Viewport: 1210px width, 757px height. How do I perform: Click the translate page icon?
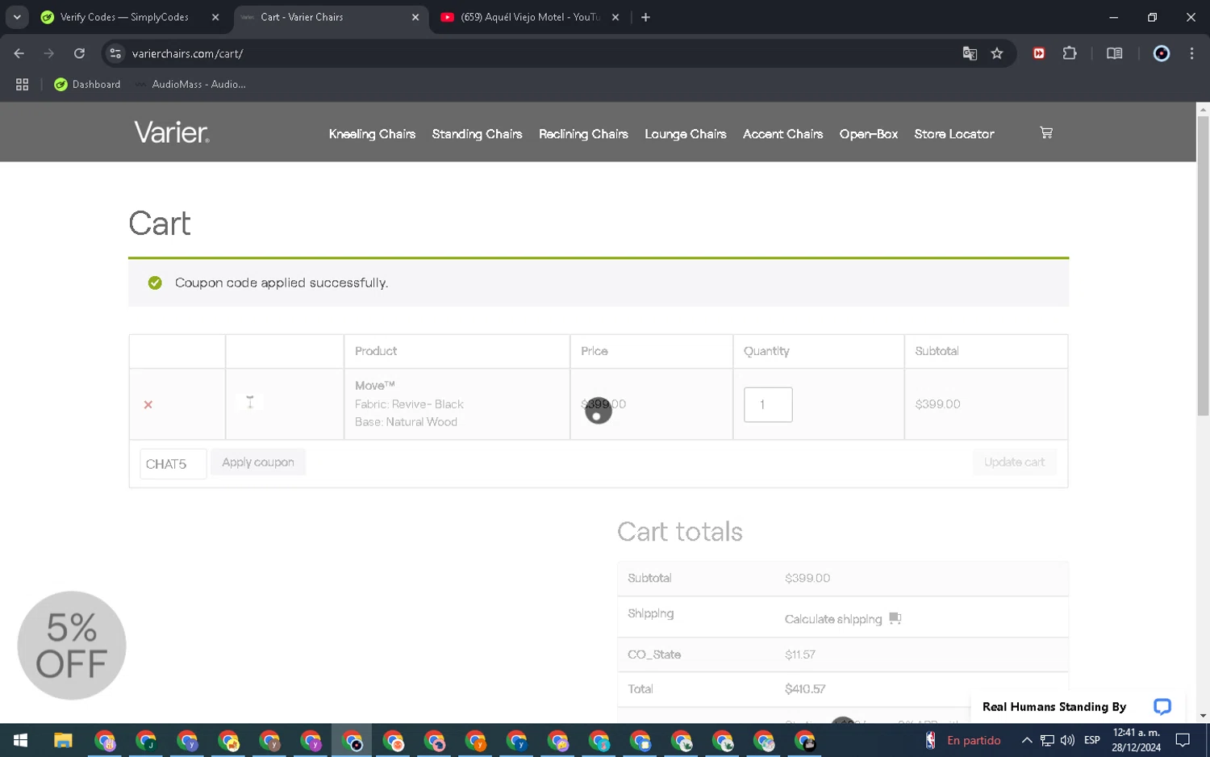click(970, 53)
